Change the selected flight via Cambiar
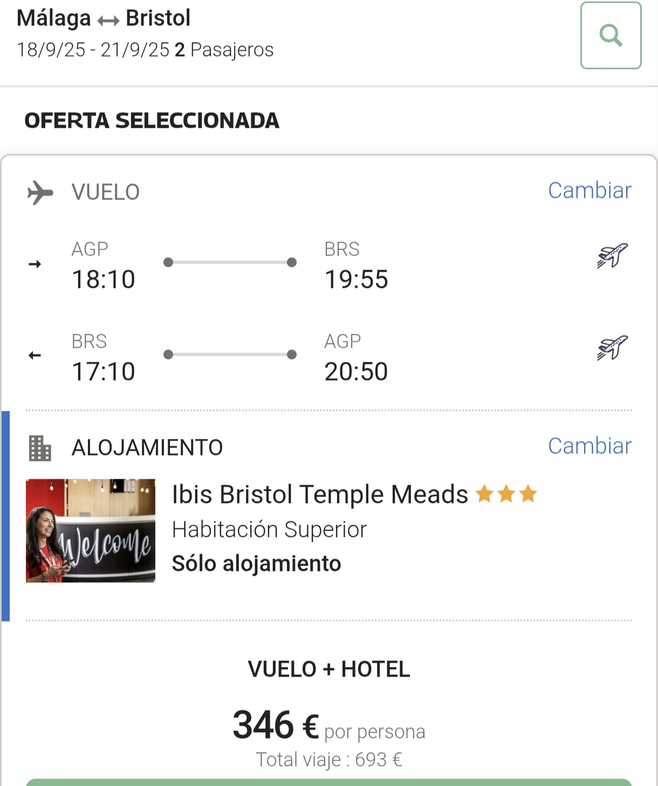Viewport: 658px width, 786px height. 590,190
